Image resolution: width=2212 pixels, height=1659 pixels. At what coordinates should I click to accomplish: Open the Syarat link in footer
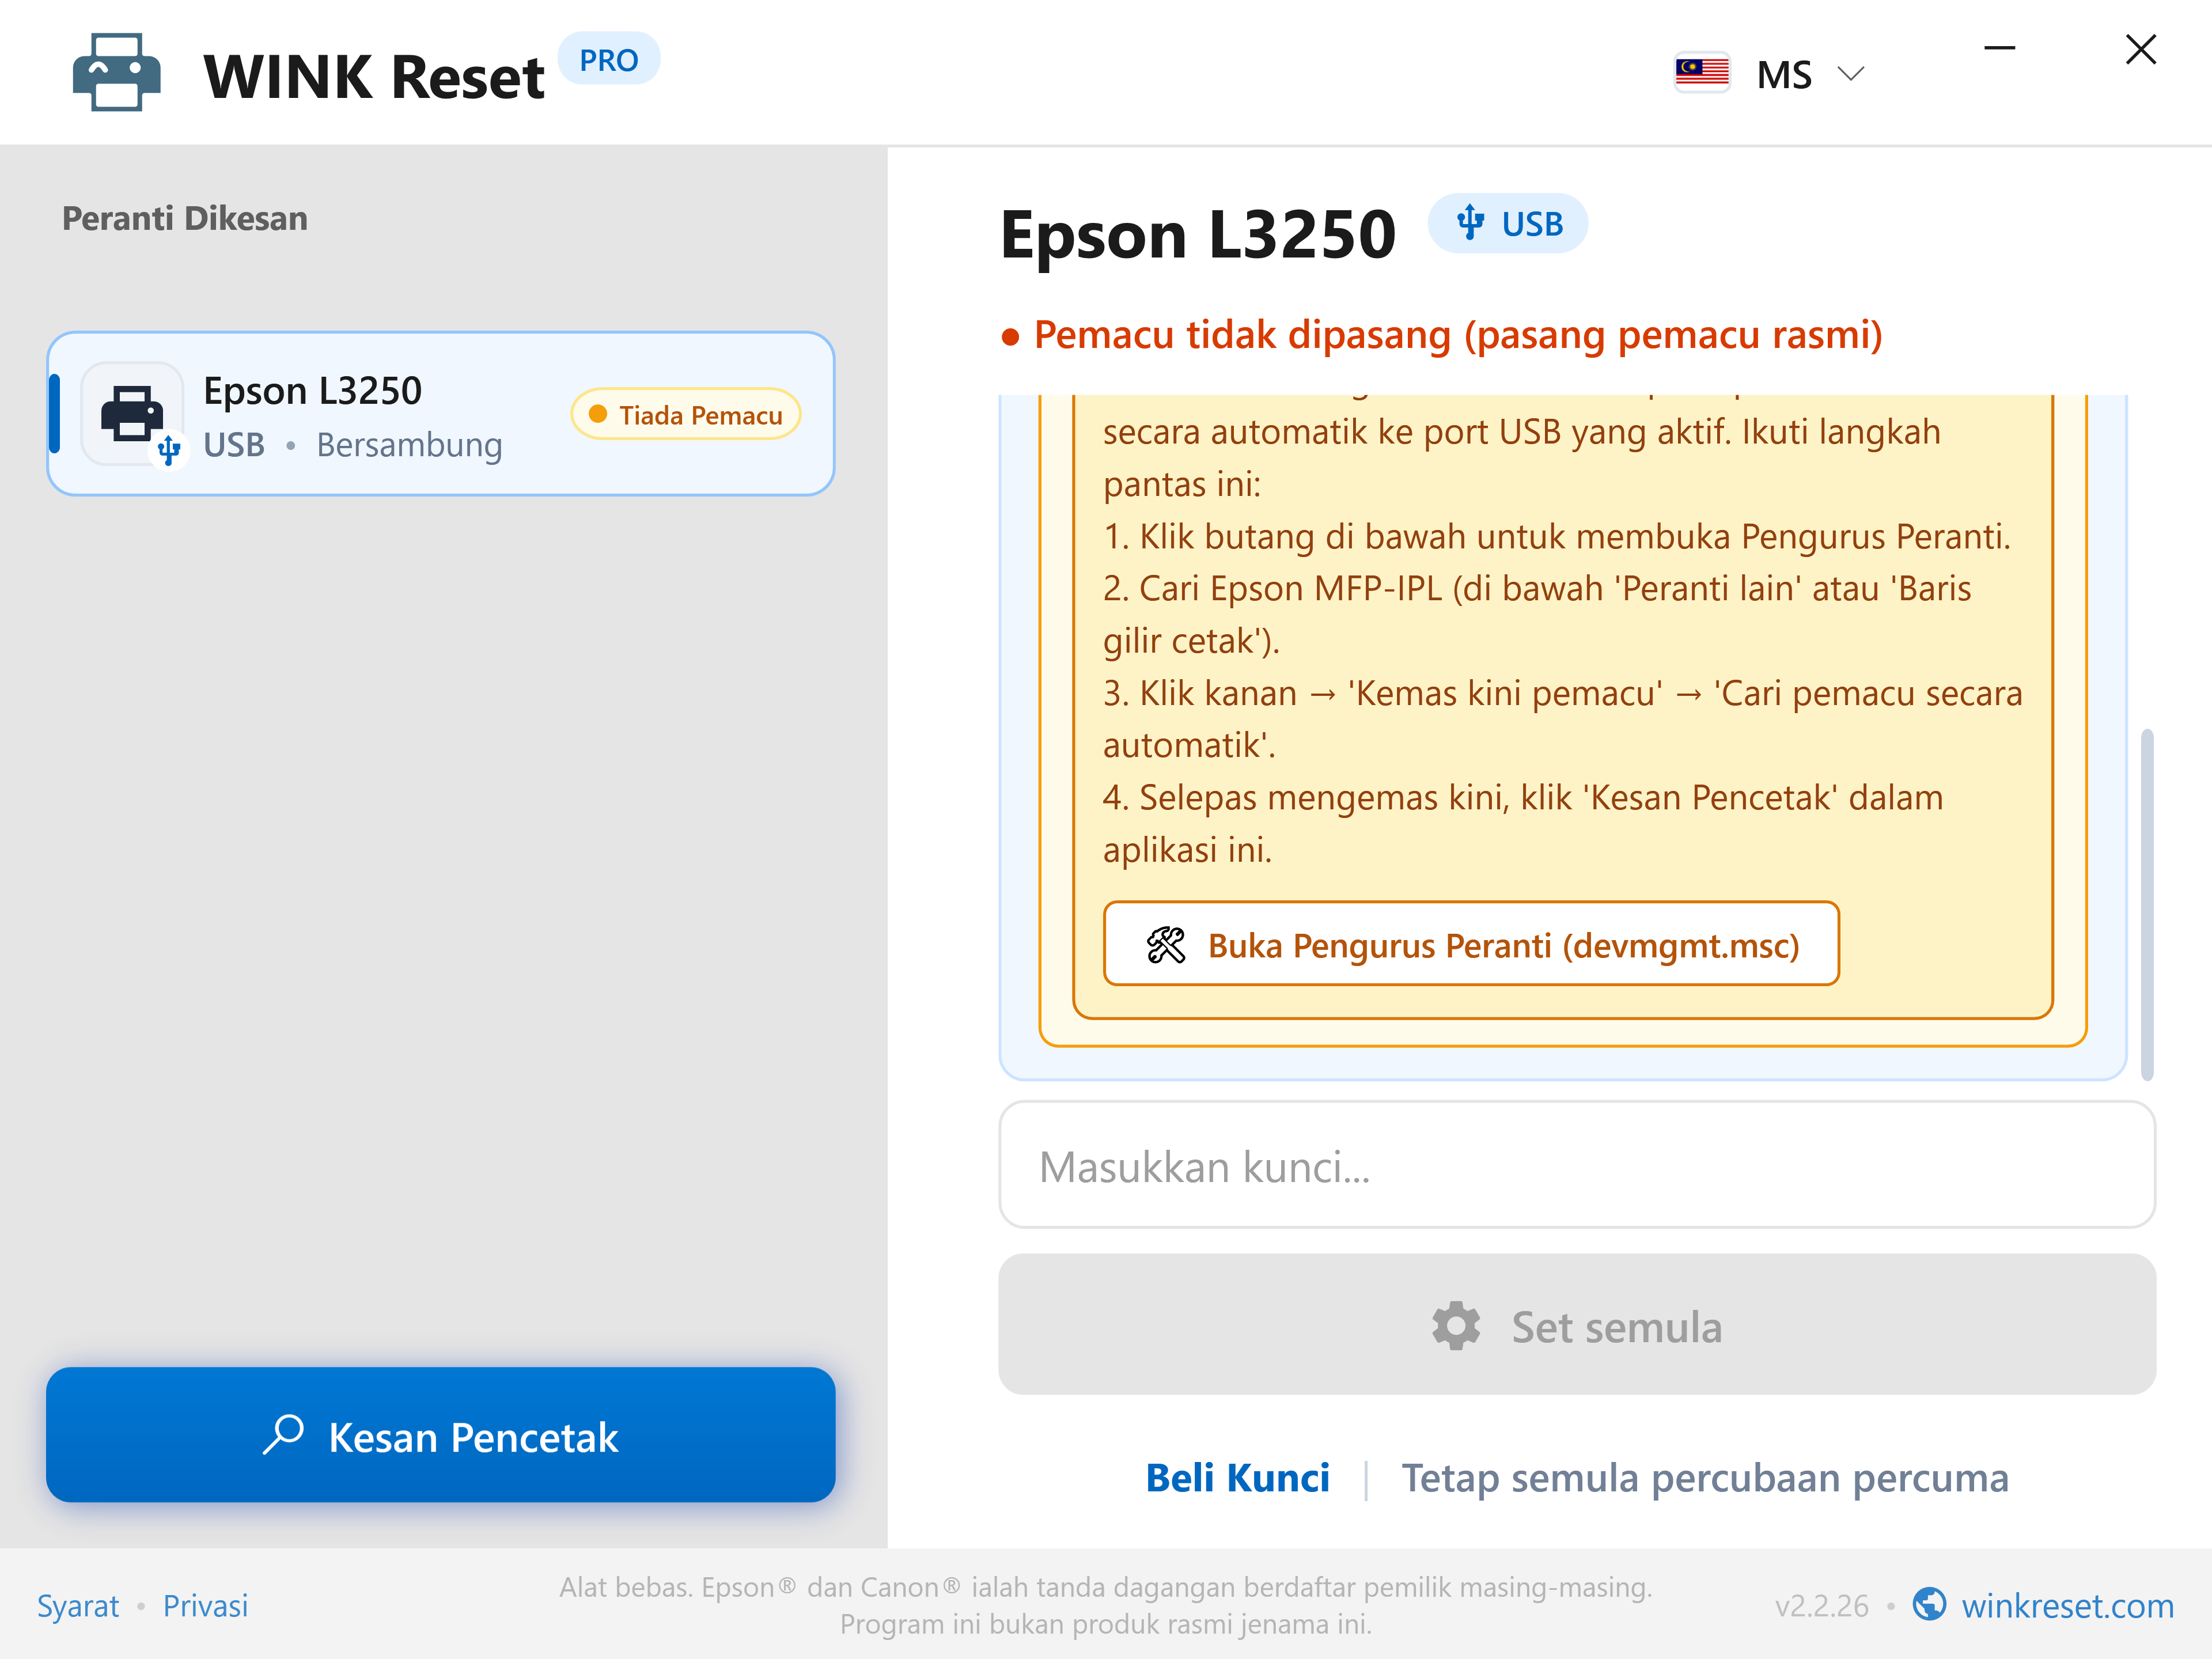pyautogui.click(x=78, y=1606)
